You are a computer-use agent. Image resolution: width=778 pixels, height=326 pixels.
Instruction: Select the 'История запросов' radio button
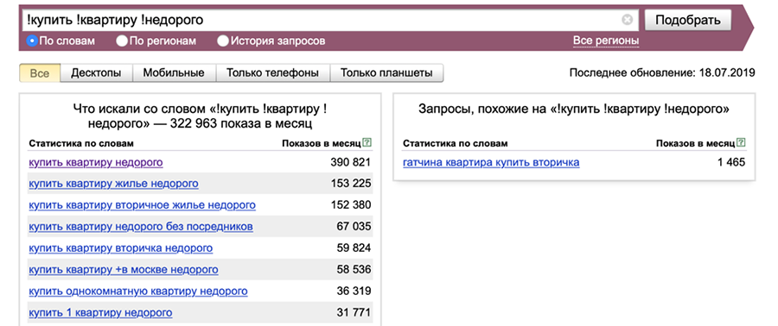point(223,41)
